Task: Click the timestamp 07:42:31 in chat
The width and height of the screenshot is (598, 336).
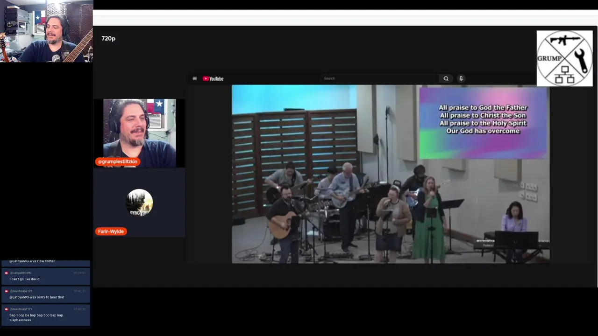Action: (x=79, y=291)
